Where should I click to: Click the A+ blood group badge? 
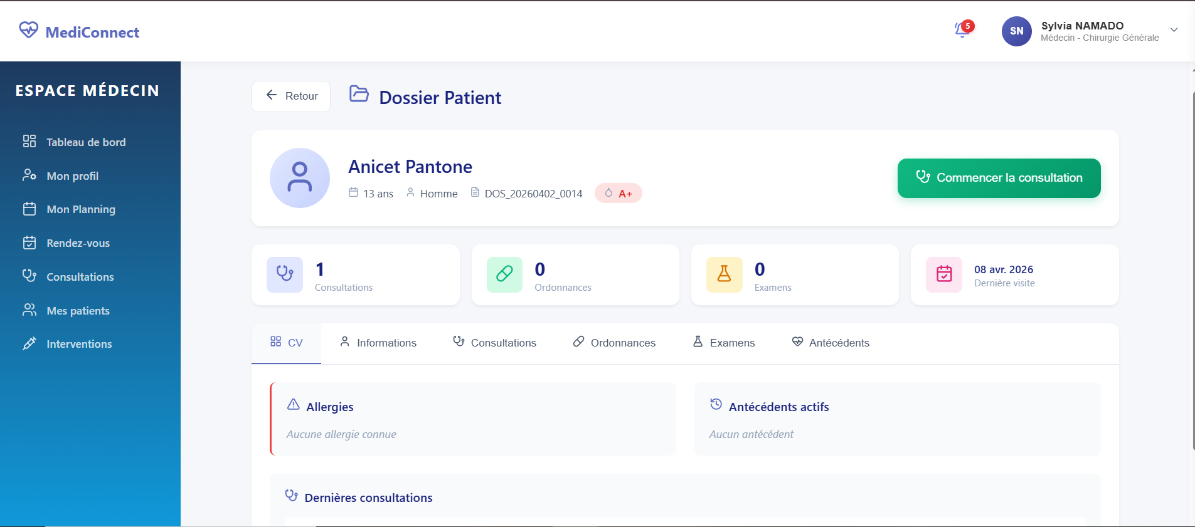(x=619, y=193)
